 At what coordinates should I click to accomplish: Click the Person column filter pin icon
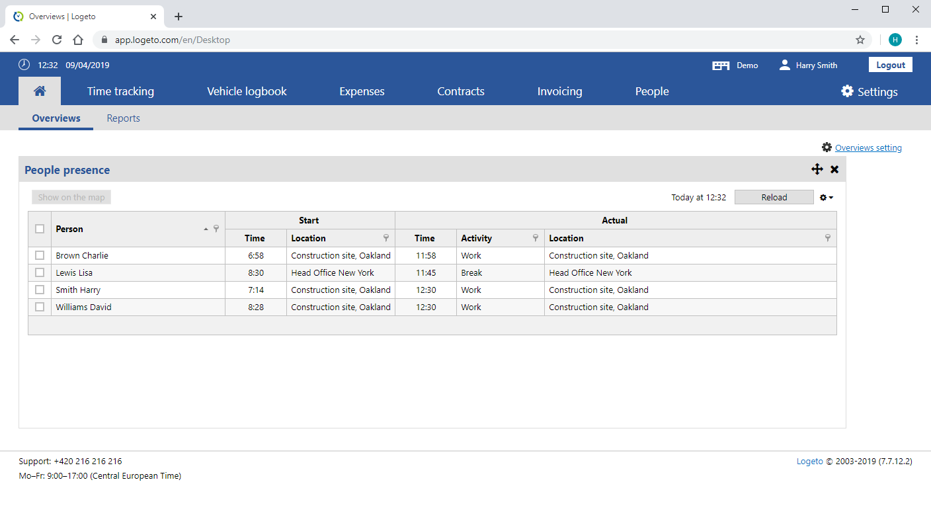(216, 229)
